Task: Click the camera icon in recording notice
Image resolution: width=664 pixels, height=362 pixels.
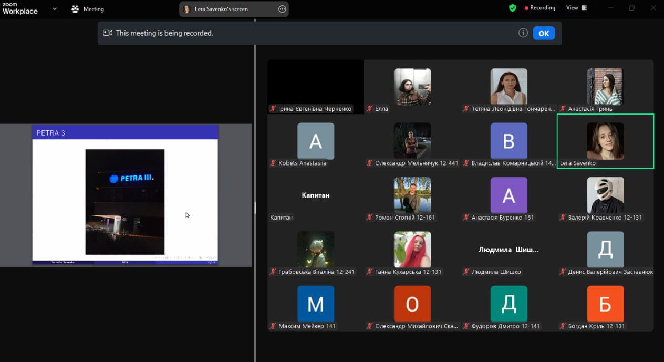Action: coord(108,33)
